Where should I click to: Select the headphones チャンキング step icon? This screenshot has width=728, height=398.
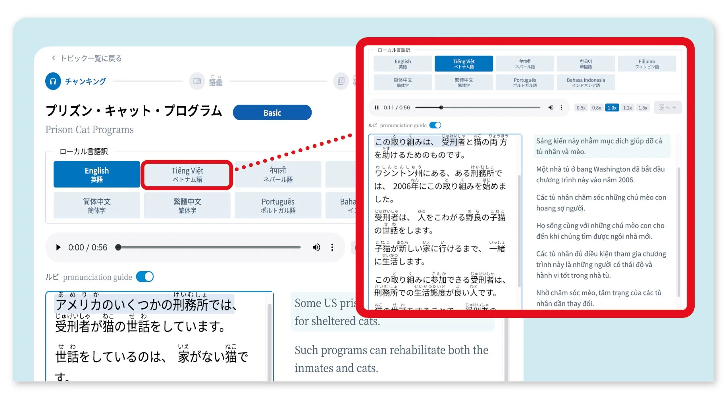(53, 81)
